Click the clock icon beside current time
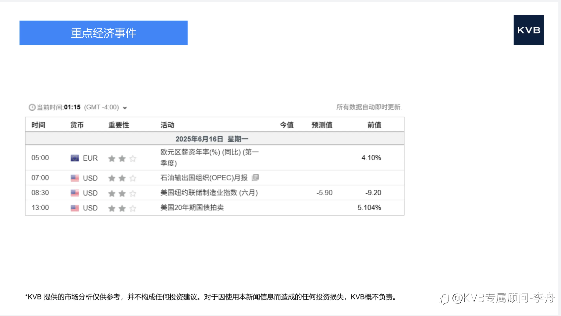 (32, 107)
